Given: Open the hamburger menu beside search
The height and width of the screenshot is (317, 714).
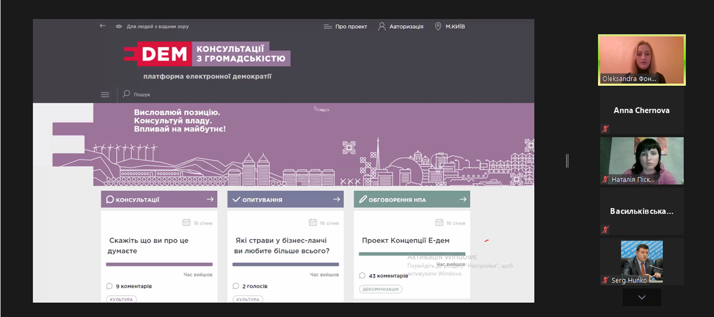Looking at the screenshot, I should coord(105,95).
